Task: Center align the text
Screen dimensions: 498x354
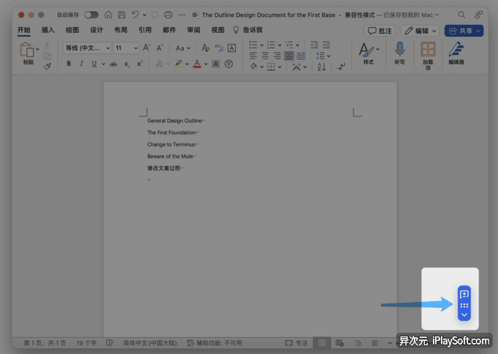Action: pos(265,56)
